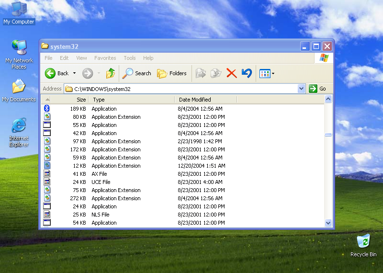Click the 'AX File' type text
This screenshot has height=273, width=383.
(x=99, y=174)
